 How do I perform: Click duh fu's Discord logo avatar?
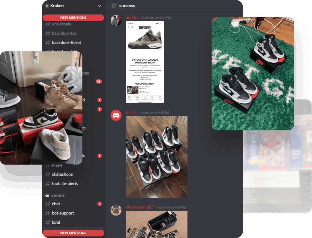click(116, 115)
